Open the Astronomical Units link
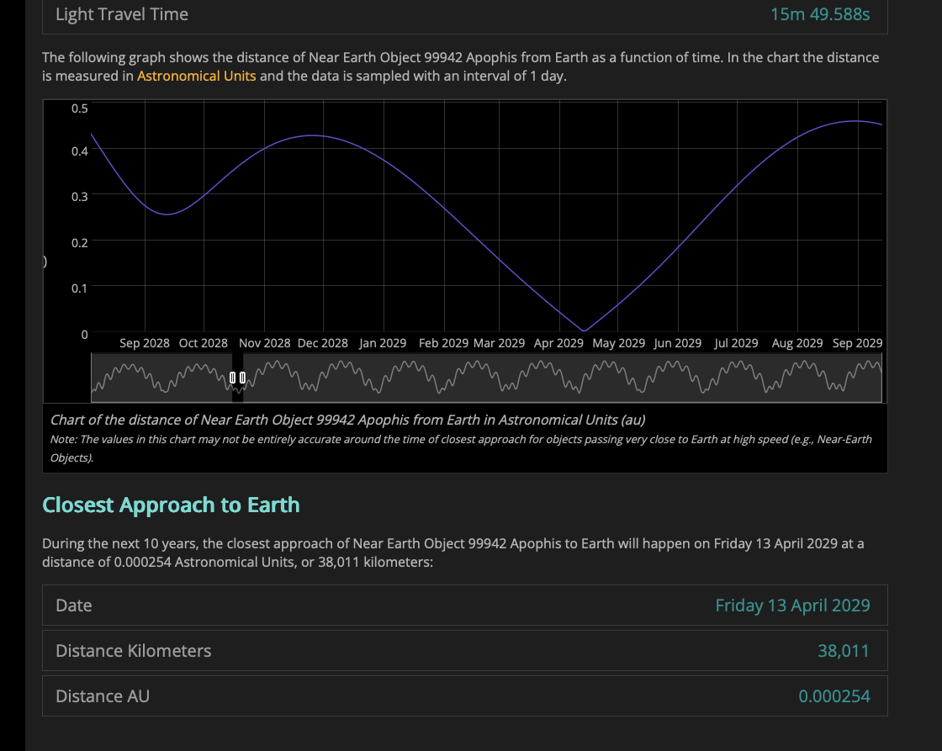942x751 pixels. click(197, 77)
